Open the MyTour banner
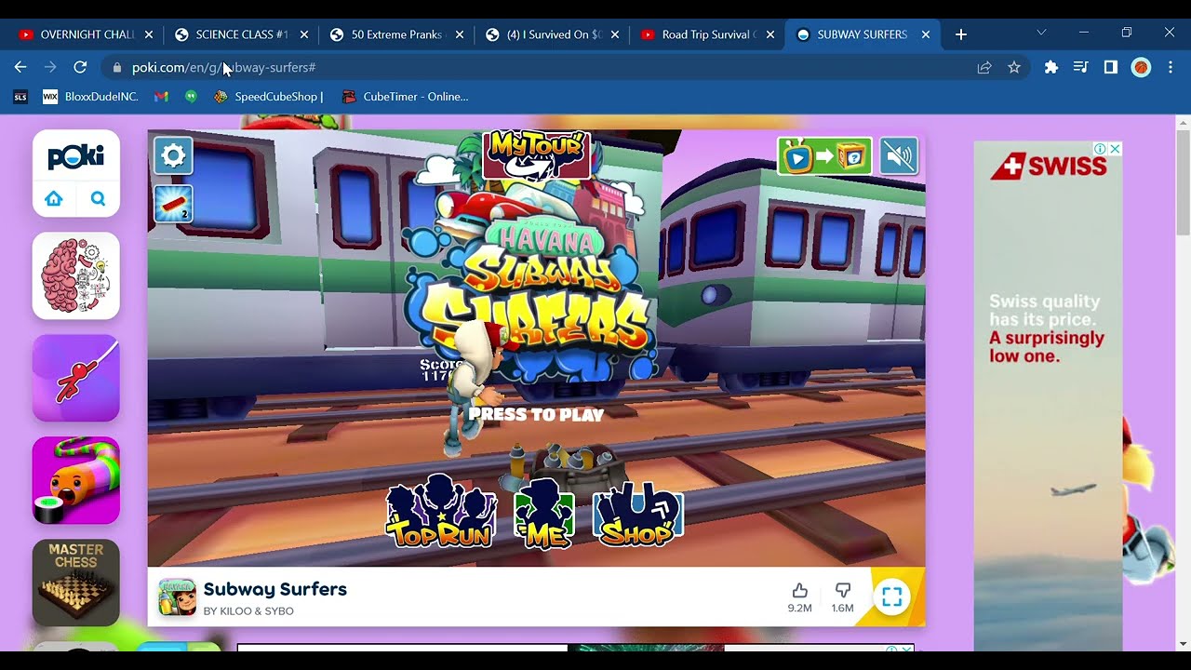The width and height of the screenshot is (1191, 670). click(537, 154)
